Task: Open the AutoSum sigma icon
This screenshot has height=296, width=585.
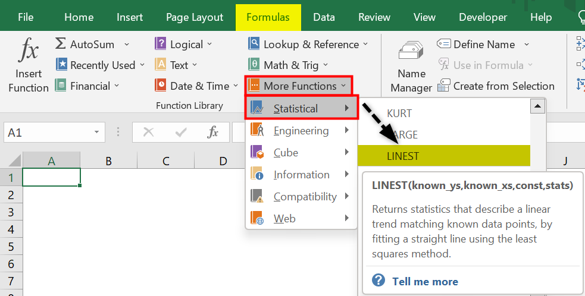Action: [61, 43]
